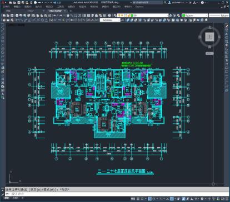Select the Circle draw tool
The width and height of the screenshot is (230, 202).
click(x=3, y=49)
